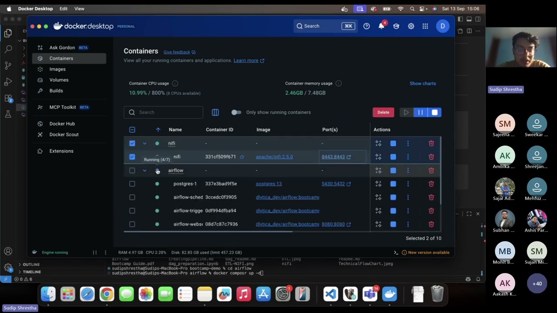Copy the container ID 331cf509f671
Screen dimensions: 557x313
242,157
